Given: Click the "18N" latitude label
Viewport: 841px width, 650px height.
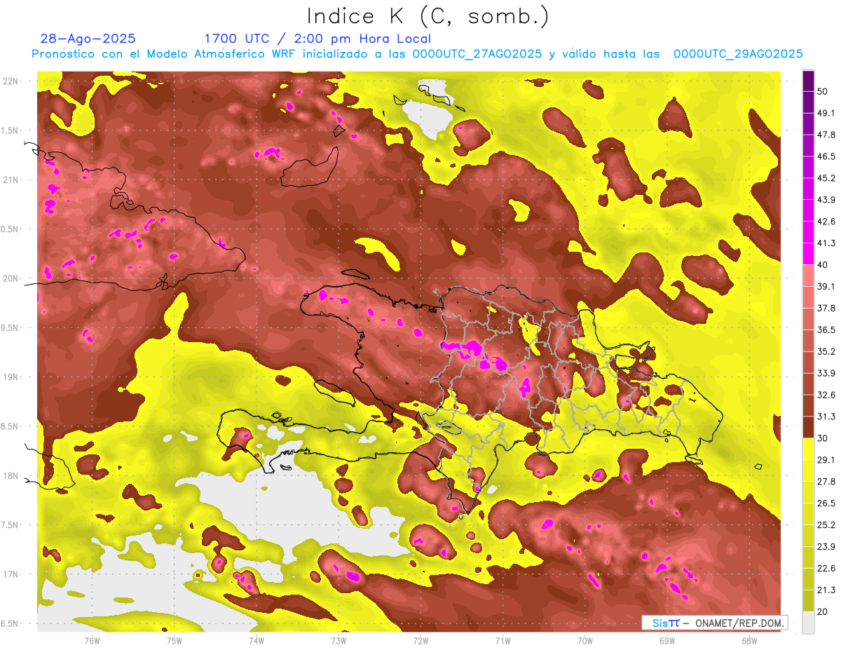Looking at the screenshot, I should pyautogui.click(x=12, y=475).
